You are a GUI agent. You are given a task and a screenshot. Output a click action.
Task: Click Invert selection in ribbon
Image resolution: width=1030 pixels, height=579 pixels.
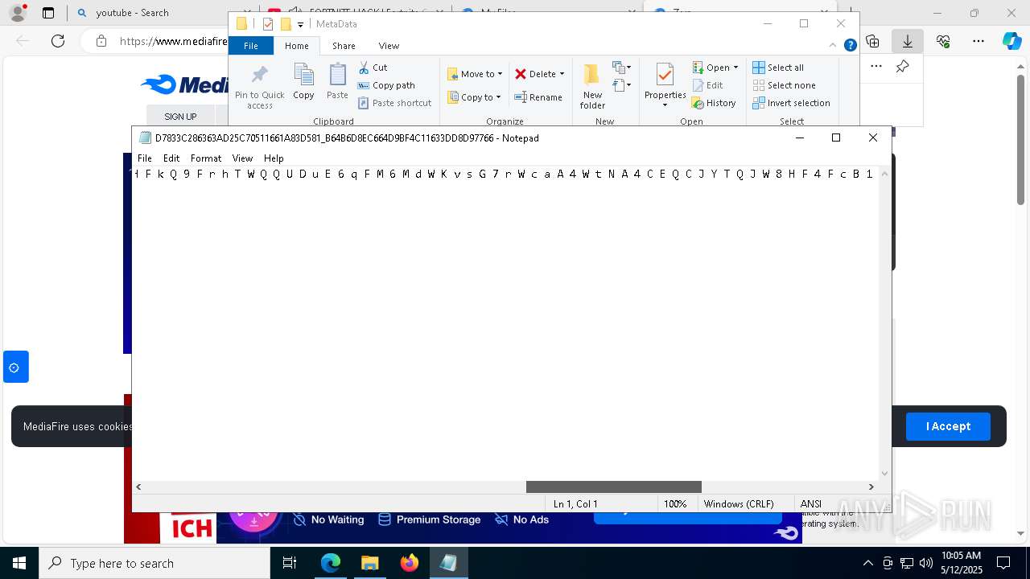click(x=791, y=103)
